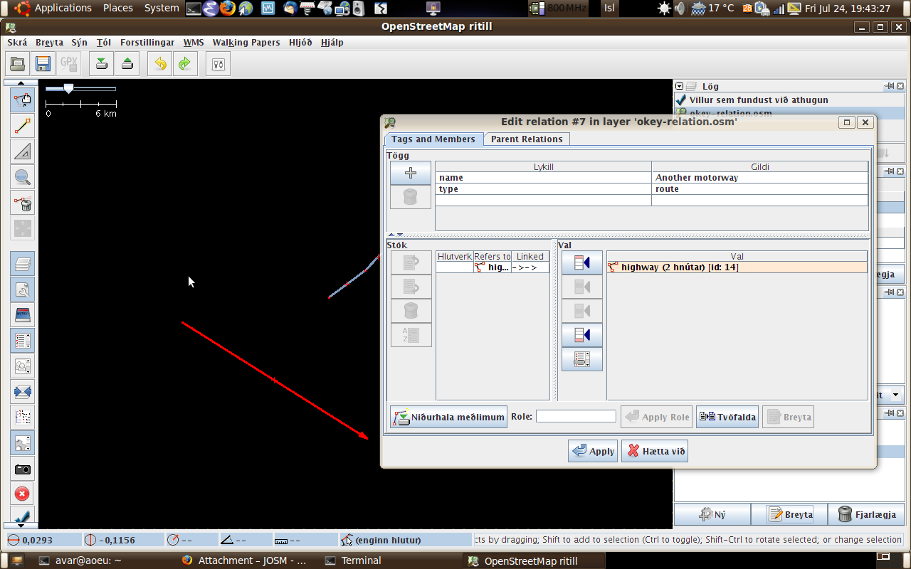Collapse the Lög panel triangle

pos(680,86)
